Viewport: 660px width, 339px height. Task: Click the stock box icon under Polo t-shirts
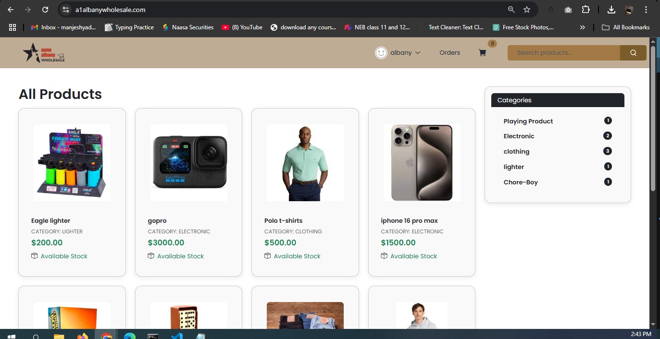coord(268,256)
